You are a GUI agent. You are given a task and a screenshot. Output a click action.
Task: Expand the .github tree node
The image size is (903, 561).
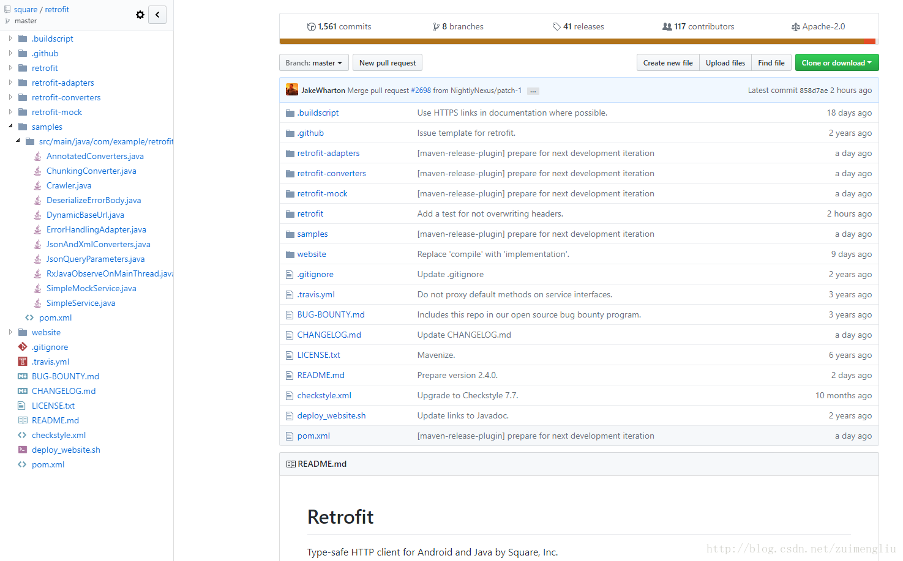point(10,53)
